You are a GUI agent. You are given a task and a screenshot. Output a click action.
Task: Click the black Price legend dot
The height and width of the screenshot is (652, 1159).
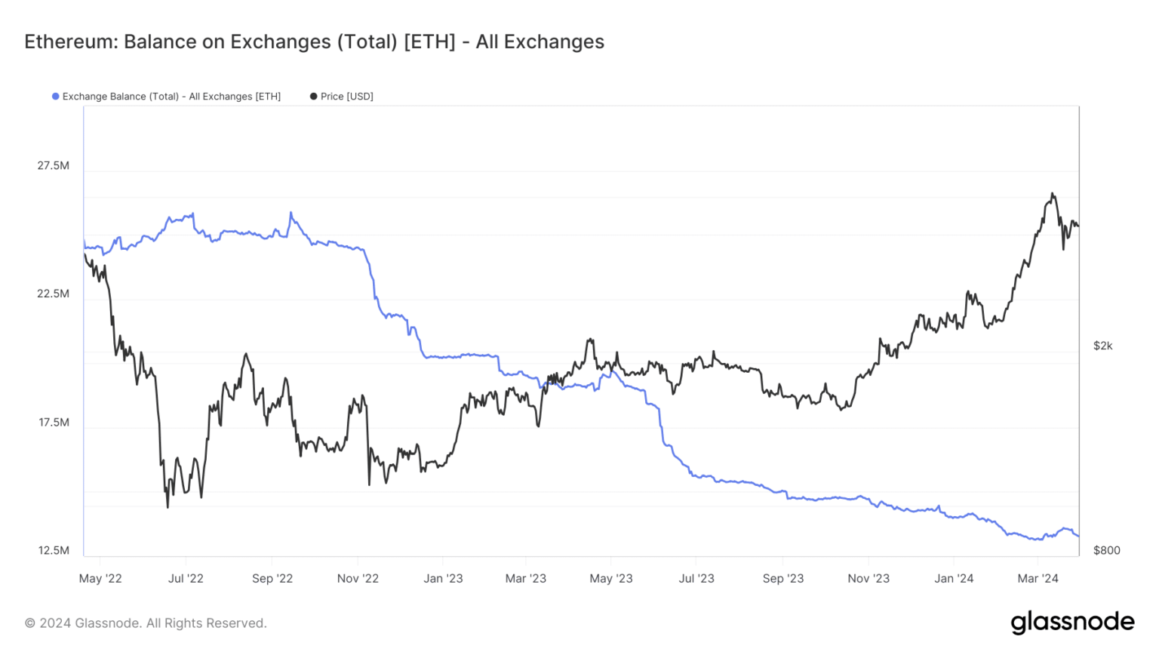(313, 97)
